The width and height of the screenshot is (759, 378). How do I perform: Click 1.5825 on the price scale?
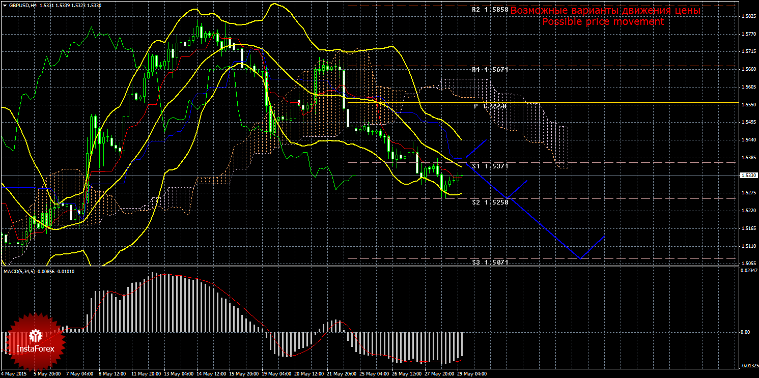[748, 16]
